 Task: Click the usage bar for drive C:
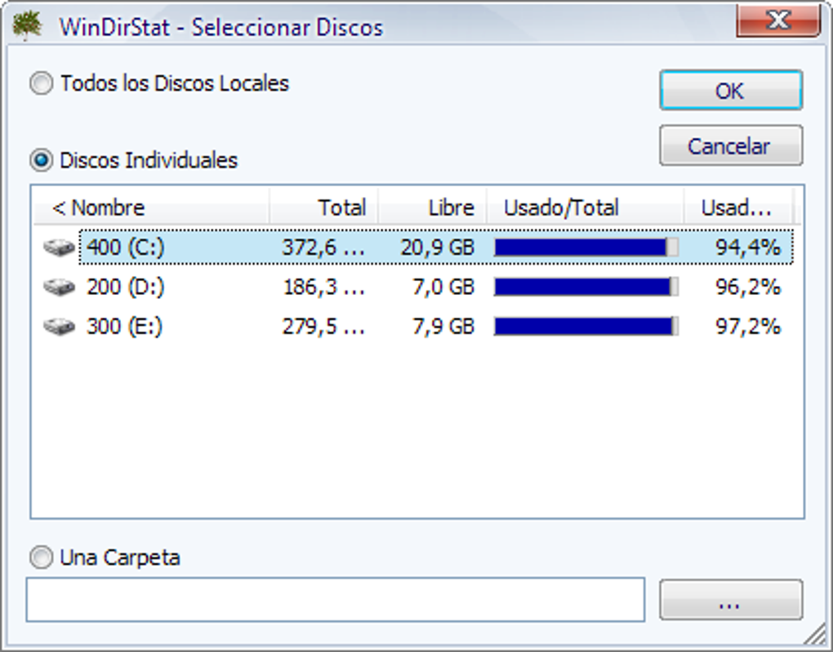click(586, 247)
